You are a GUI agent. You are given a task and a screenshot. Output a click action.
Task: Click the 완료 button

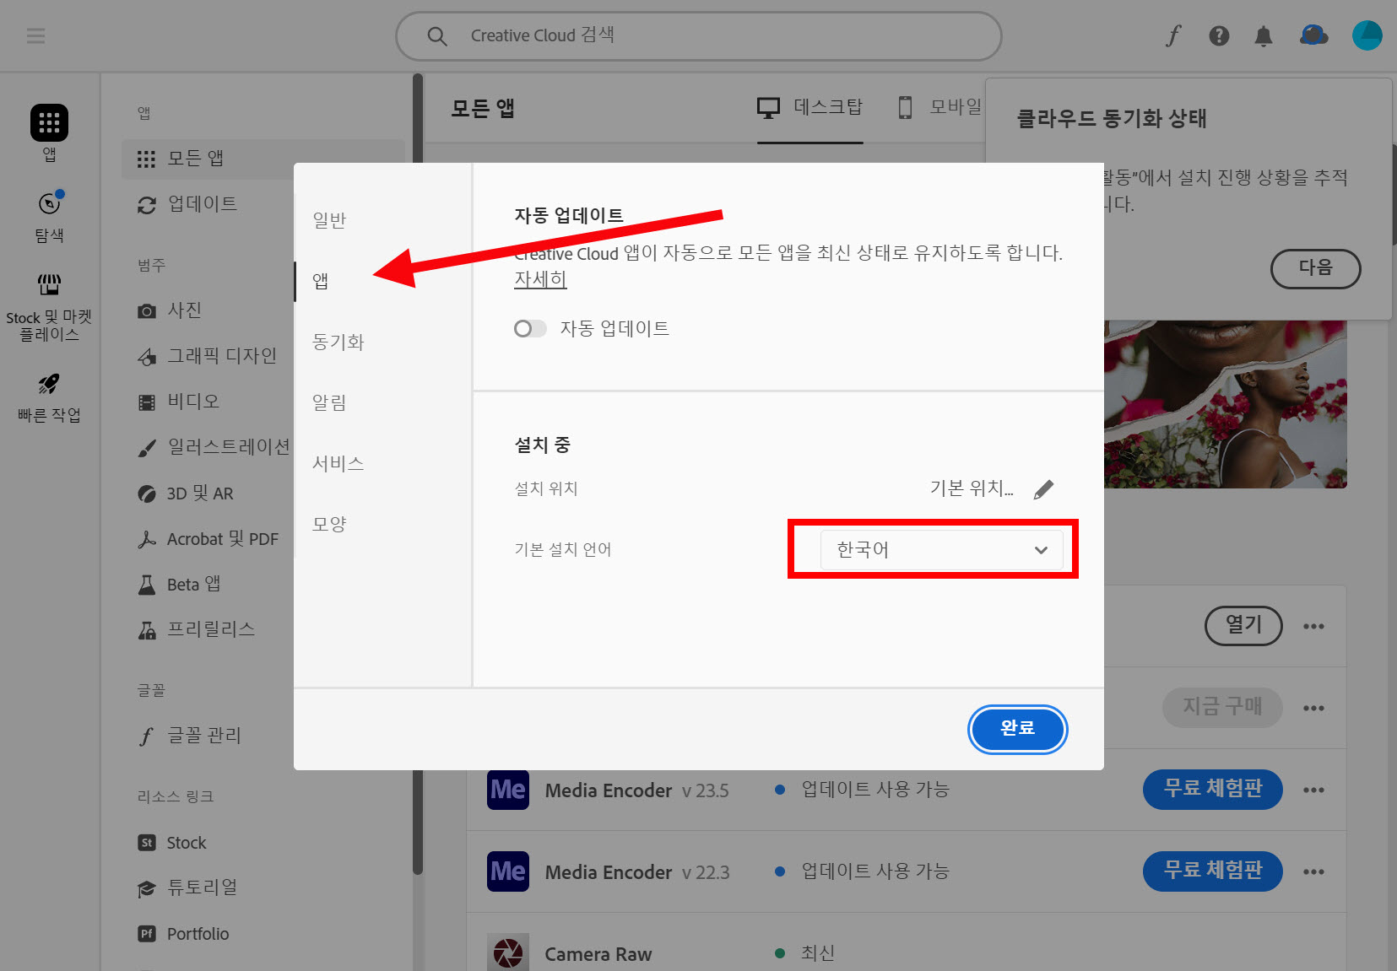click(1018, 729)
